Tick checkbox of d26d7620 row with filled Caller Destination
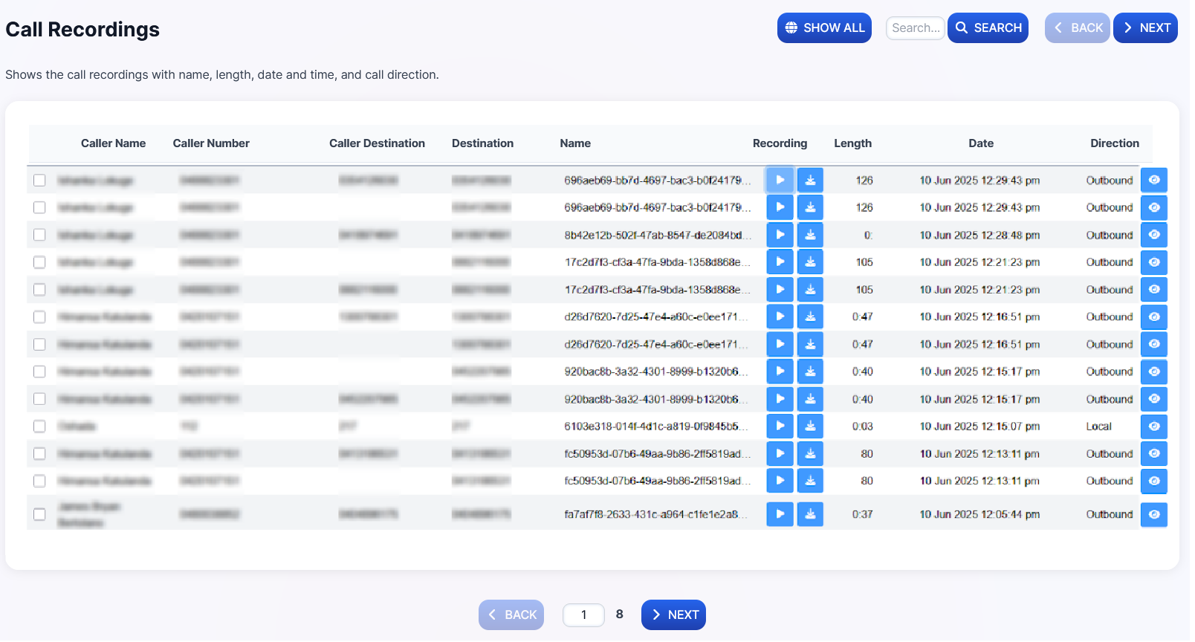Viewport: 1195px width, 642px height. coord(39,317)
